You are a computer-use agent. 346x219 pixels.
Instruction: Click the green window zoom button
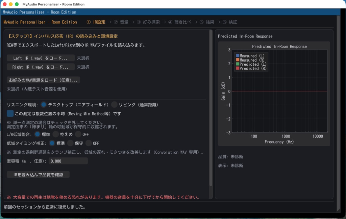[17, 4]
